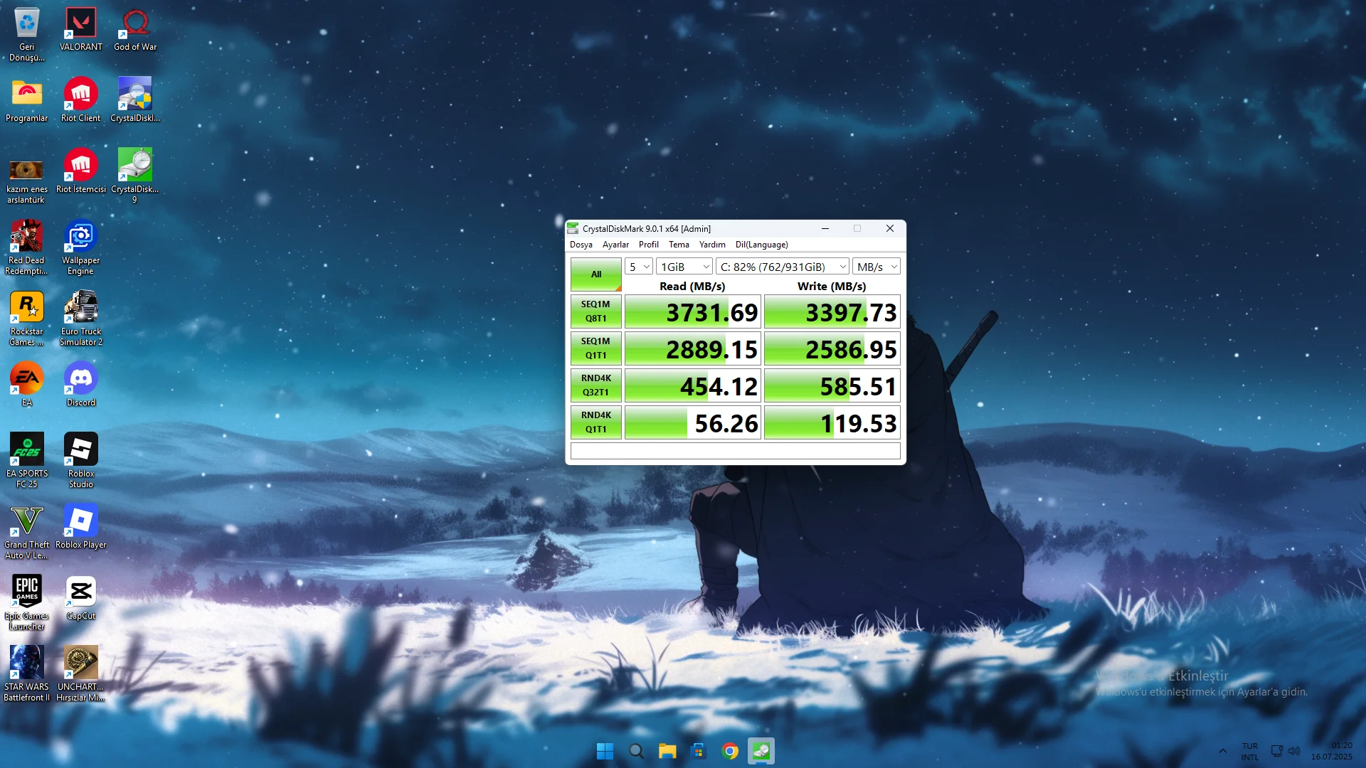Launch Wallpaper Engine from the desktop
Image resolution: width=1366 pixels, height=768 pixels.
(80, 244)
